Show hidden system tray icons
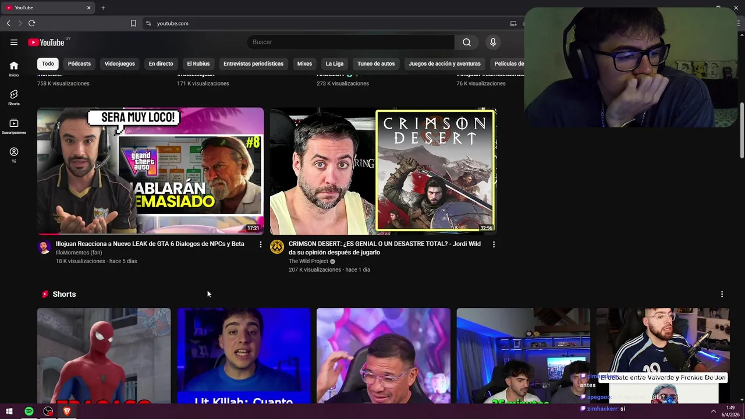 tap(714, 411)
